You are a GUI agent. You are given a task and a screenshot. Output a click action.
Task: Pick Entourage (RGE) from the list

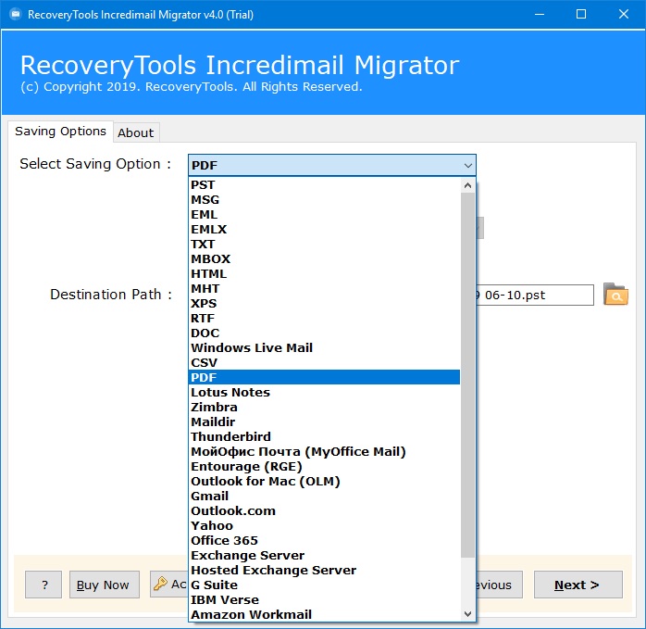coord(324,467)
